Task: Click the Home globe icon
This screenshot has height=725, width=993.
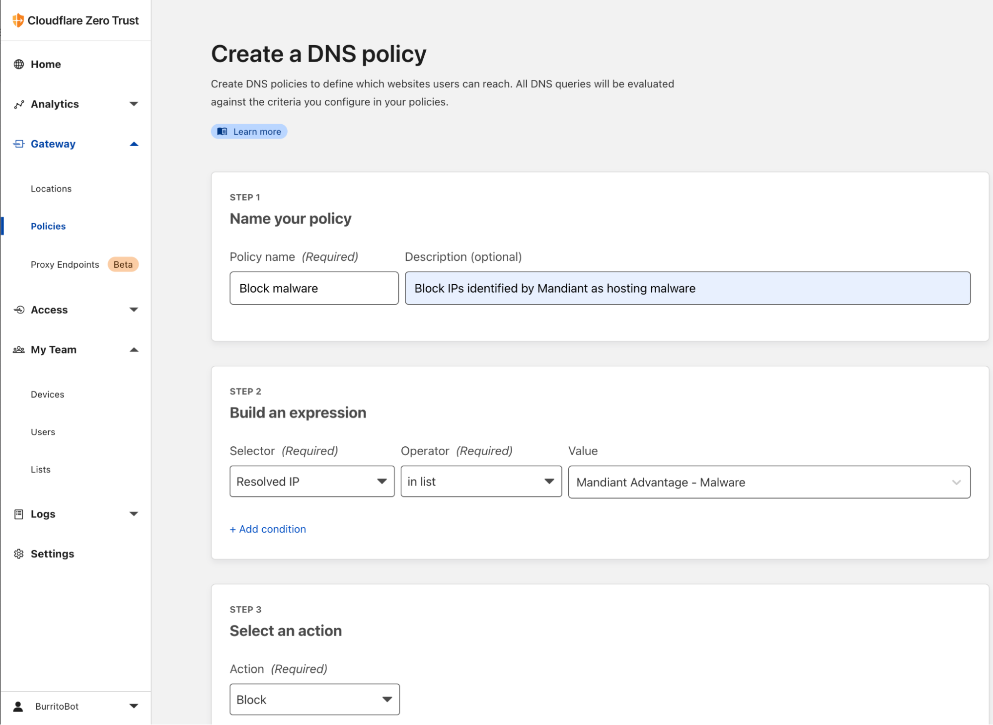Action: click(x=19, y=64)
